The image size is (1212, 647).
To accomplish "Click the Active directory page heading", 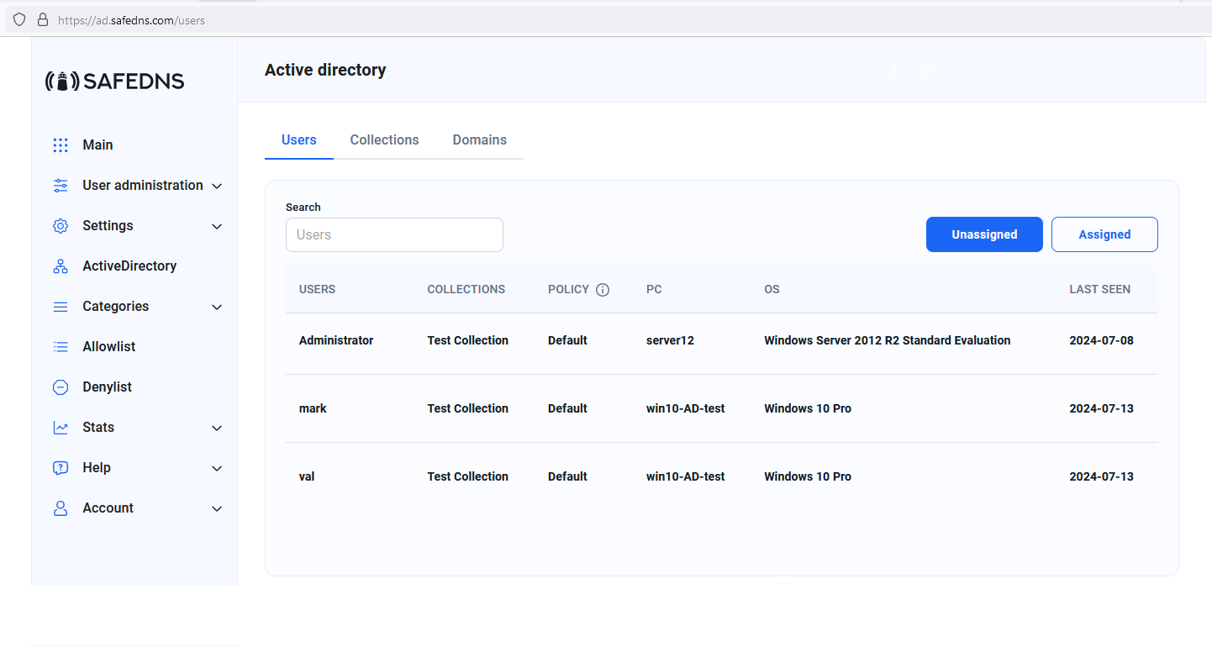I will click(325, 71).
